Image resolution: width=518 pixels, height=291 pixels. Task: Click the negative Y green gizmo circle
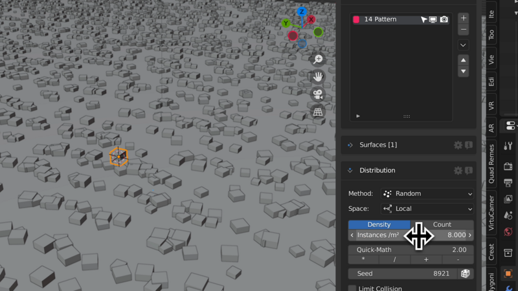318,32
